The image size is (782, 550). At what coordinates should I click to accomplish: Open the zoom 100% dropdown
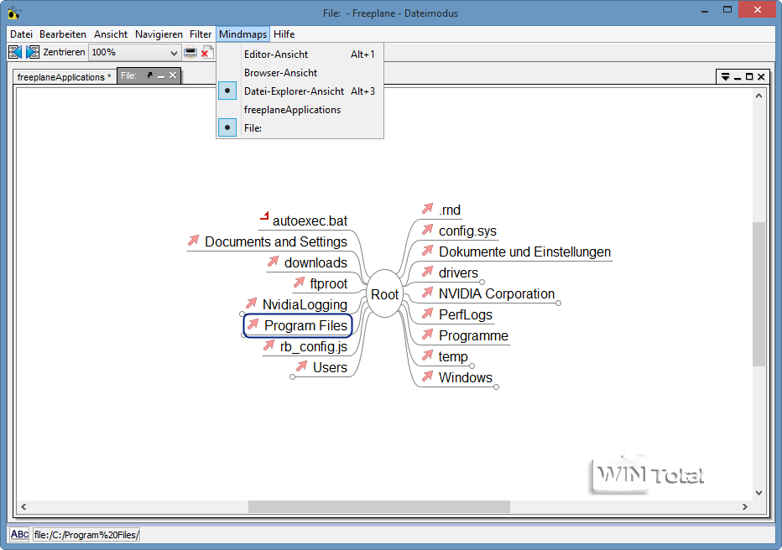[x=174, y=52]
